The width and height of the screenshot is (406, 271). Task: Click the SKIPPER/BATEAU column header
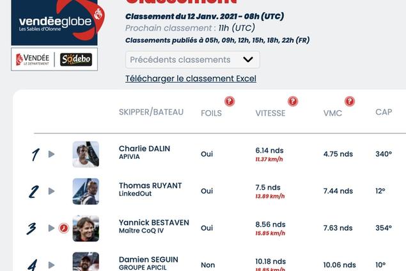152,112
